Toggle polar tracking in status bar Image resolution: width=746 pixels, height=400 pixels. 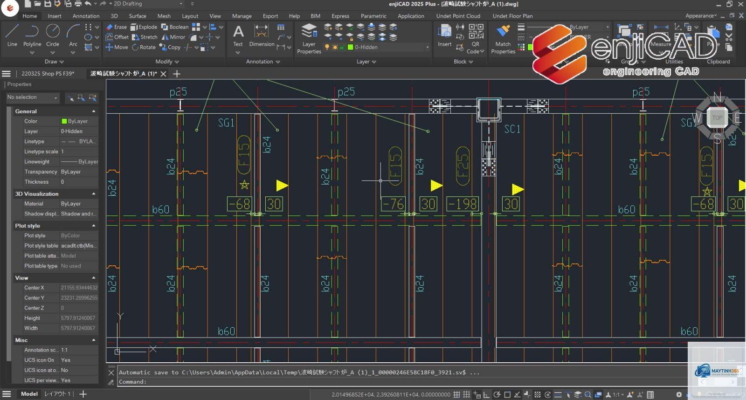click(x=497, y=394)
